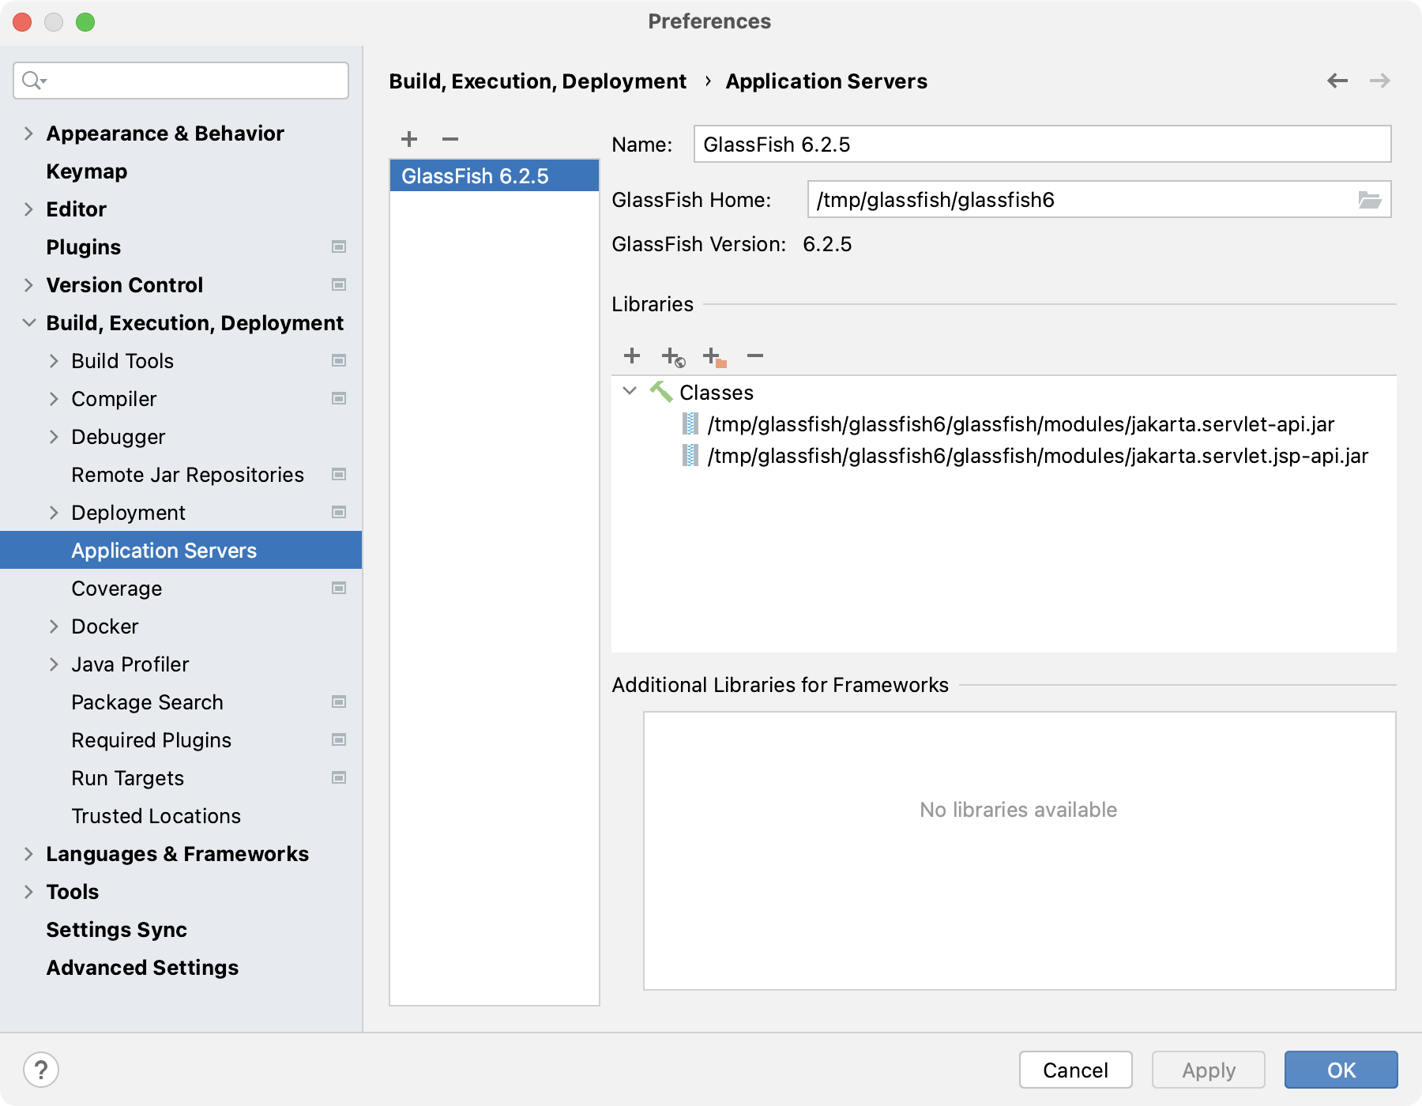
Task: Open Coverage settings
Action: 117,589
